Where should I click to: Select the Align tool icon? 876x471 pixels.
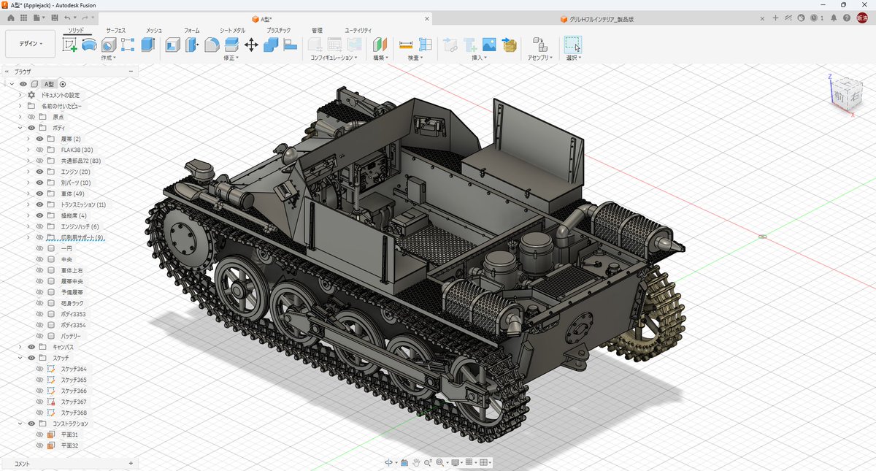click(290, 45)
